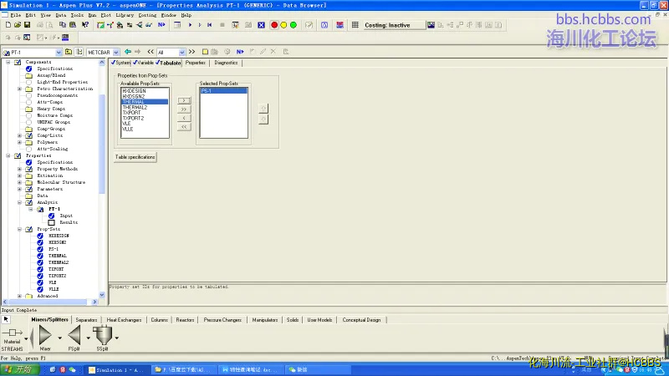Click the Table specifications button
The height and width of the screenshot is (376, 669).
coord(135,157)
